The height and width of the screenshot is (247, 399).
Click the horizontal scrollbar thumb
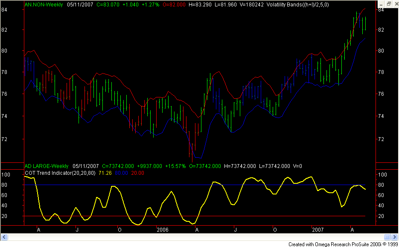click(x=387, y=237)
